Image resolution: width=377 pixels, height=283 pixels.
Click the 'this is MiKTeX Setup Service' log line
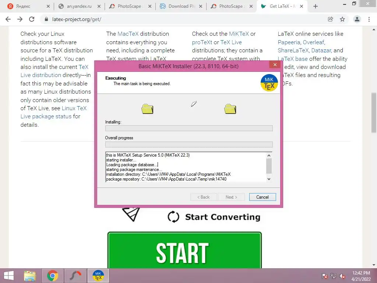(148, 155)
